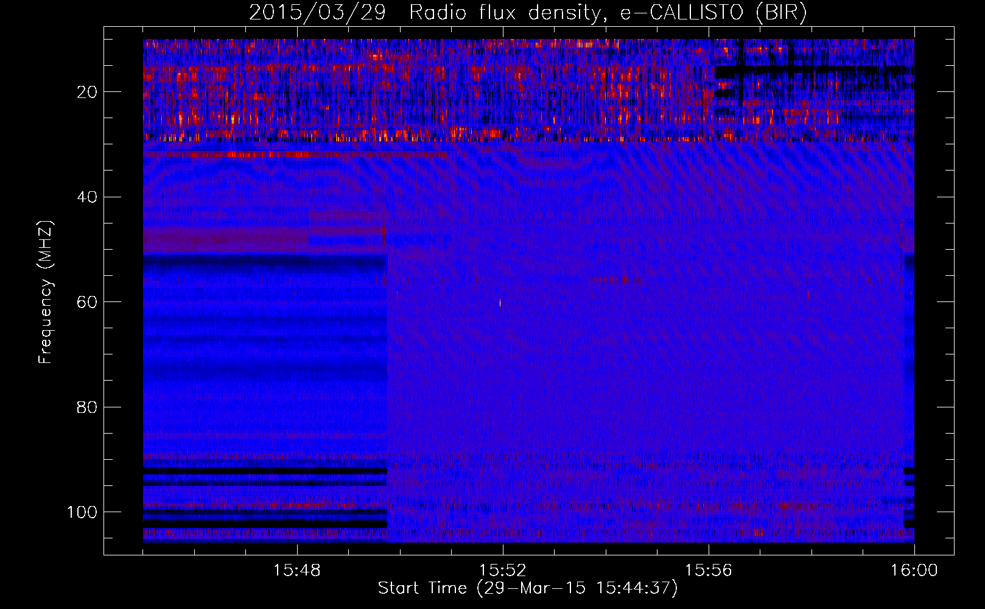Viewport: 985px width, 609px height.
Task: Click the 100 MHz frequency tick label
Action: coord(82,512)
